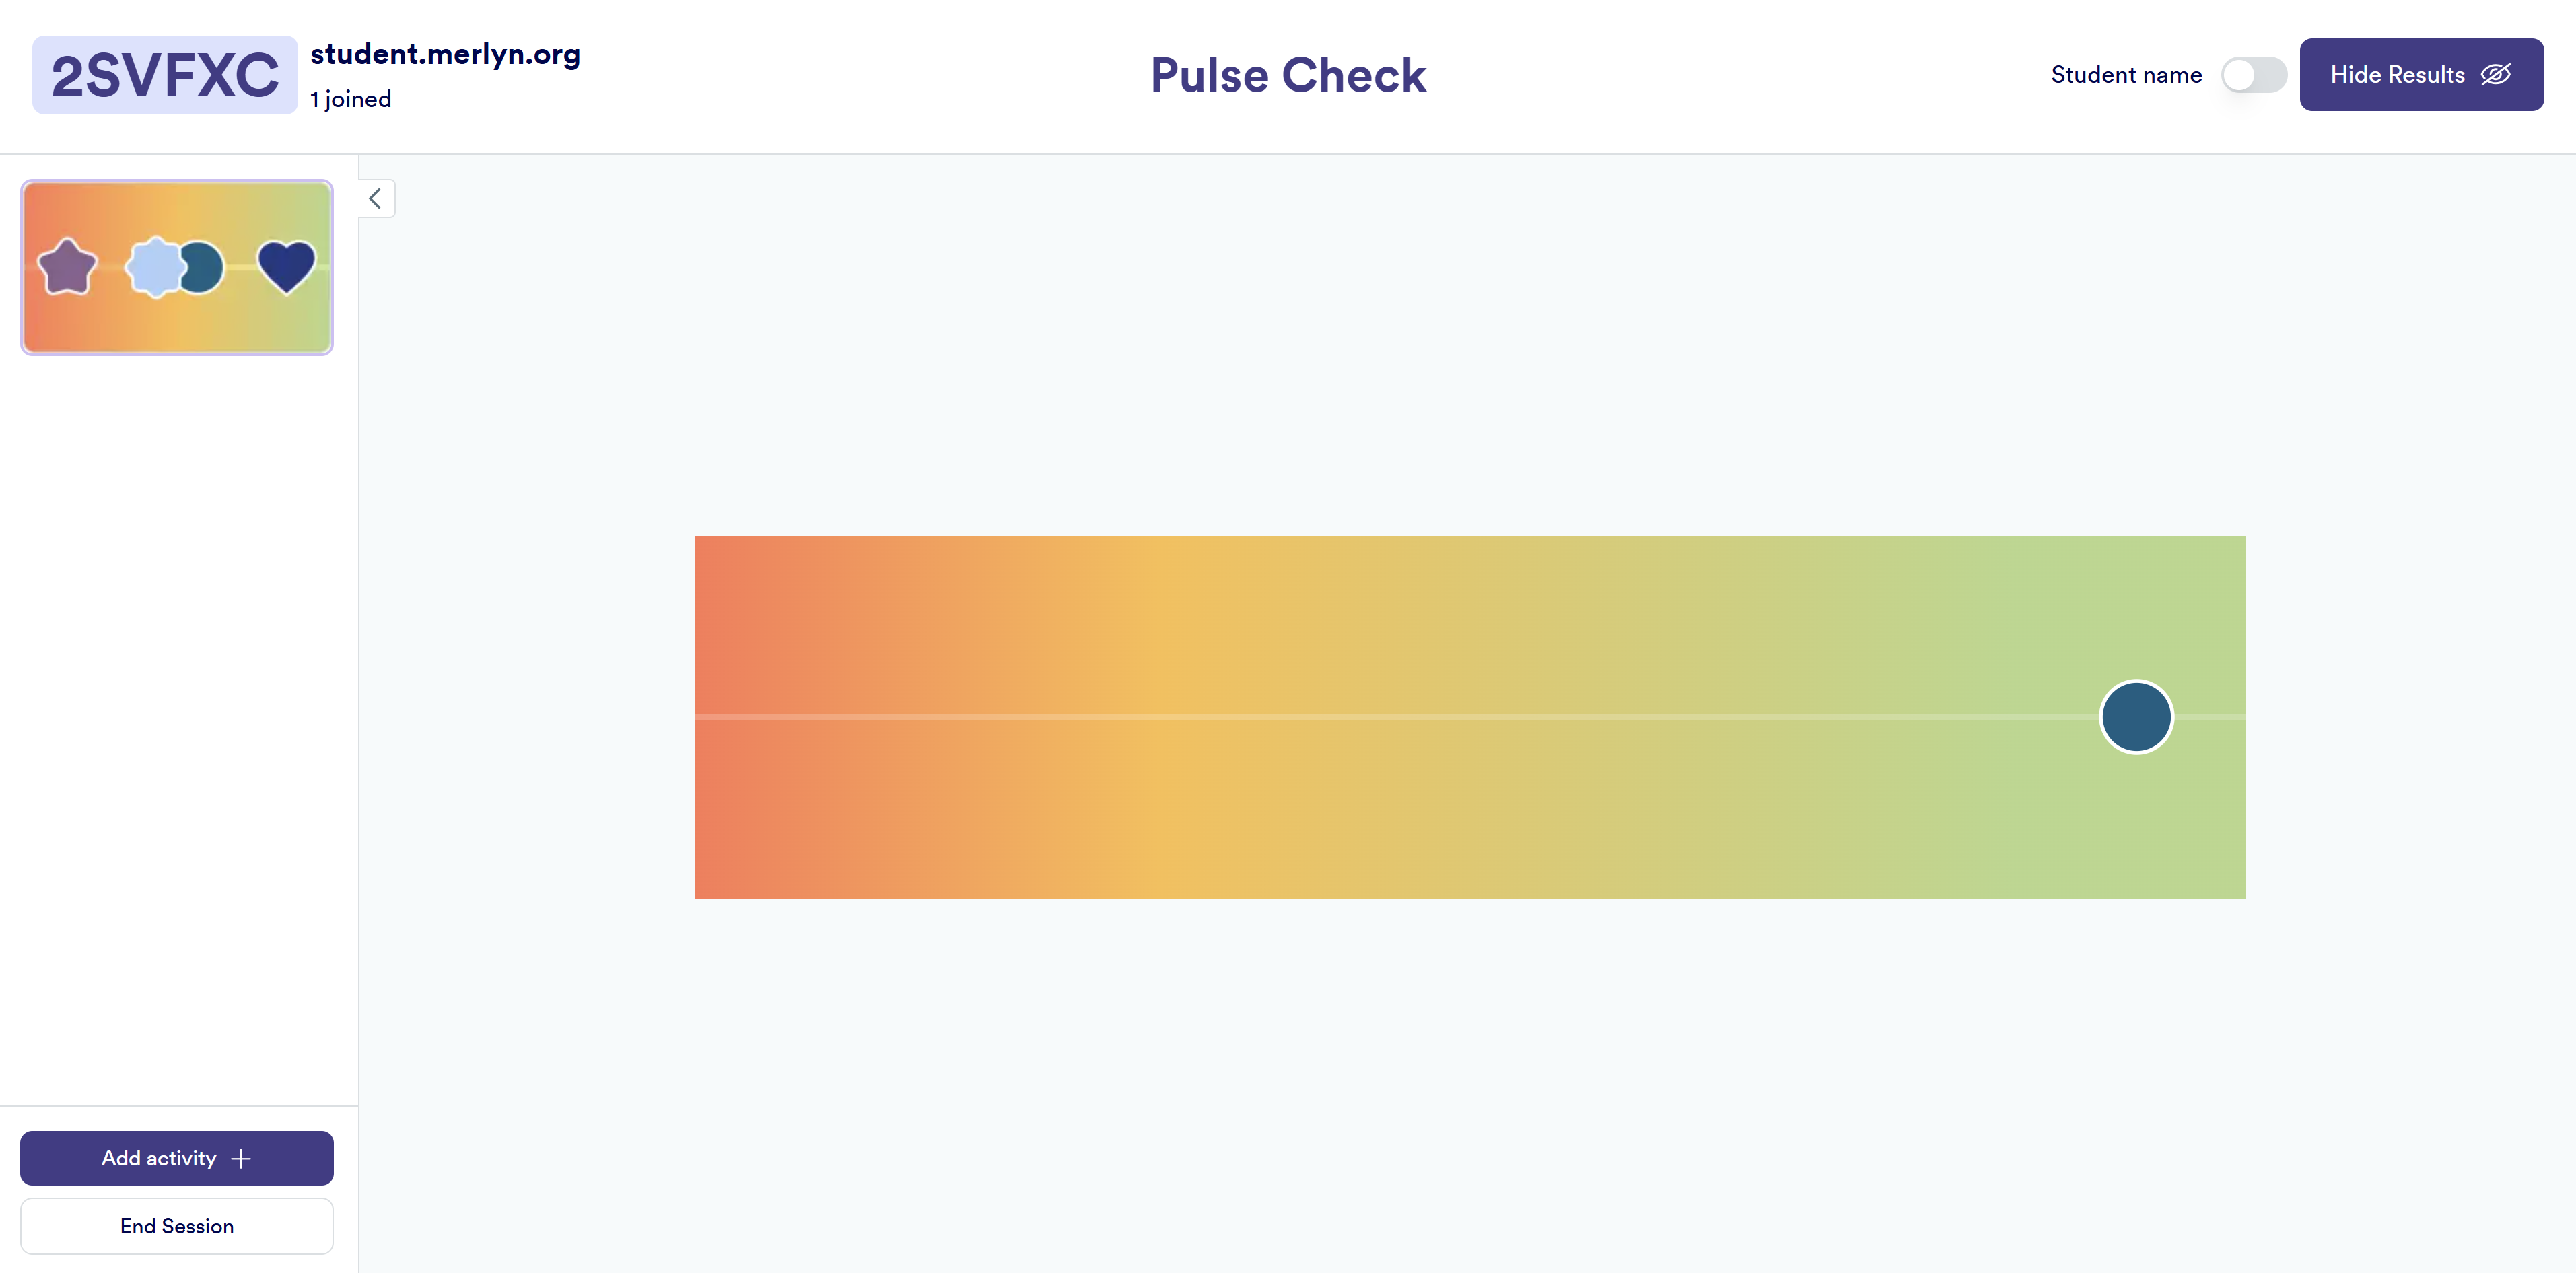Image resolution: width=2576 pixels, height=1273 pixels.
Task: Click the purple star shape in the thumbnail
Action: pyautogui.click(x=67, y=267)
